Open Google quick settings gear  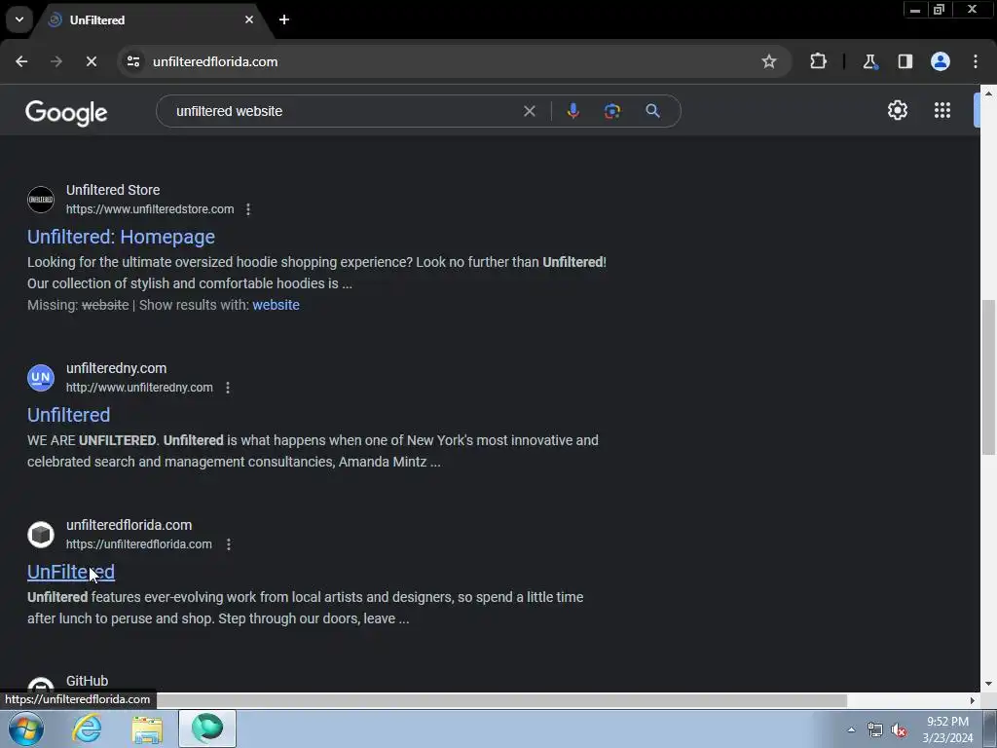click(x=897, y=110)
